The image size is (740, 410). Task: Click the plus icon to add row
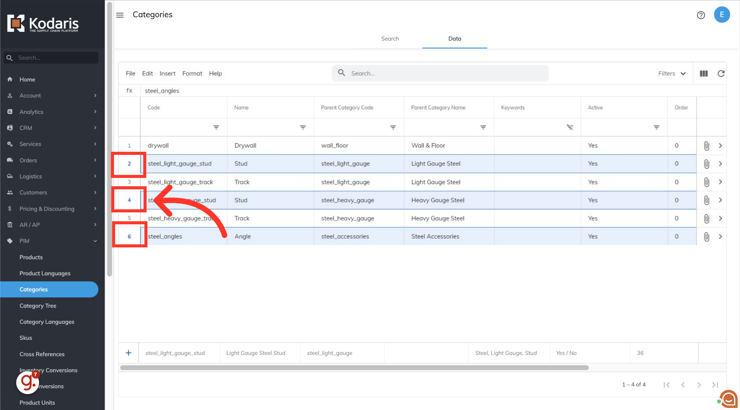128,353
